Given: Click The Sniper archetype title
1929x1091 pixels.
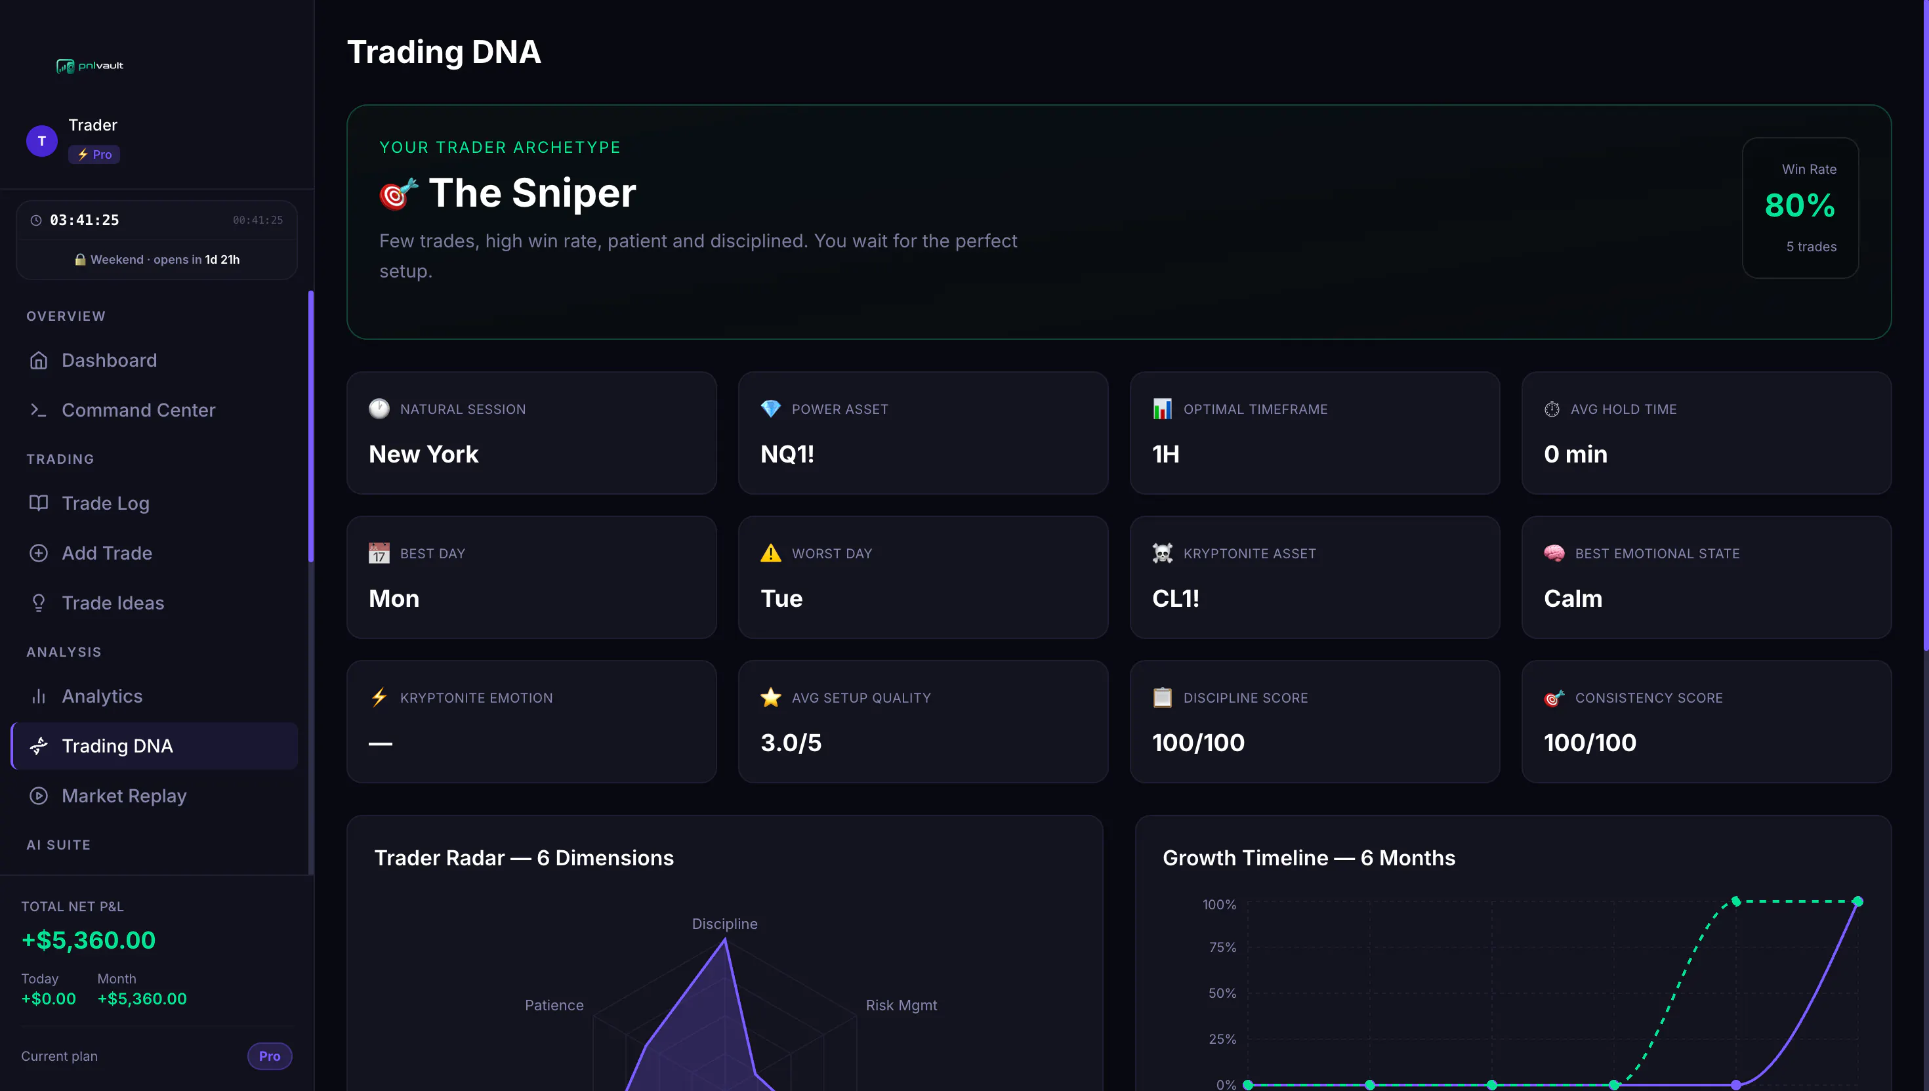Looking at the screenshot, I should point(532,194).
